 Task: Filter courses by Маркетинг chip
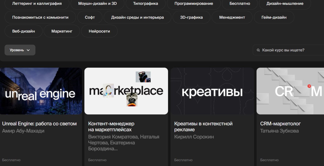62,31
